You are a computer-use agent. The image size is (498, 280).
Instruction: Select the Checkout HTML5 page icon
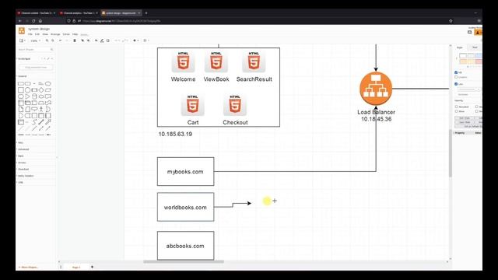[x=235, y=105]
